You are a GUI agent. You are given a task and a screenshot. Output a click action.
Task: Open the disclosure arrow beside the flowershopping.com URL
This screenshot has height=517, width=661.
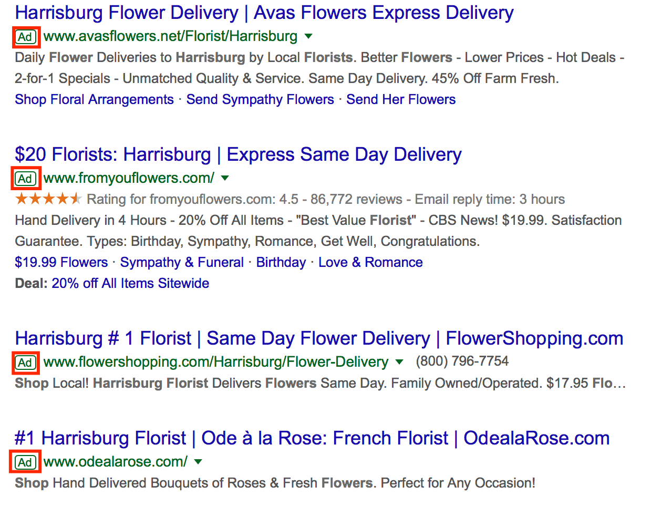pos(400,363)
